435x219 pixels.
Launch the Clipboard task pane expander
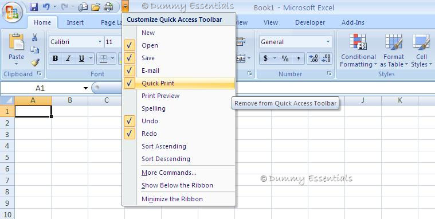[40, 73]
